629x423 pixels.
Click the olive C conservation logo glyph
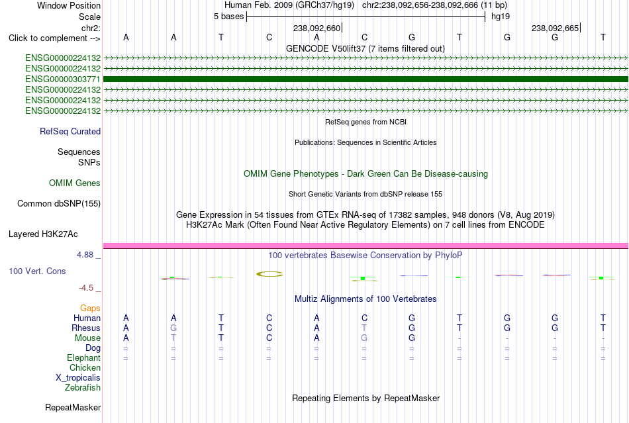click(x=269, y=274)
